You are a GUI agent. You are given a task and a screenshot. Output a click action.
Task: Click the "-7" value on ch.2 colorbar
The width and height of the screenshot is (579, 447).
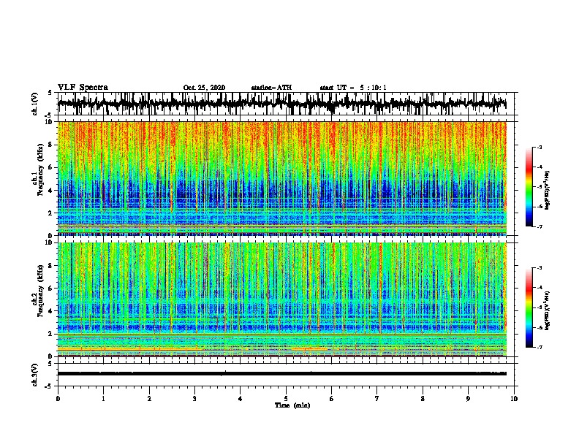[x=539, y=348]
